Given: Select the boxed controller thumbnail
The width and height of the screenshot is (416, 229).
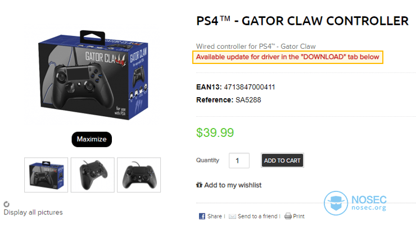Looking at the screenshot, I should click(46, 175).
